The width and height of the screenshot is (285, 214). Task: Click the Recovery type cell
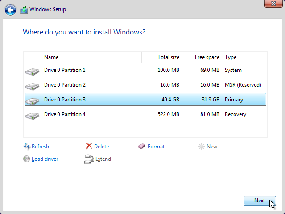[235, 114]
